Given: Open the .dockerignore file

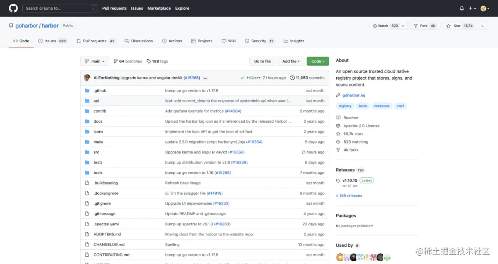Looking at the screenshot, I should [x=106, y=193].
